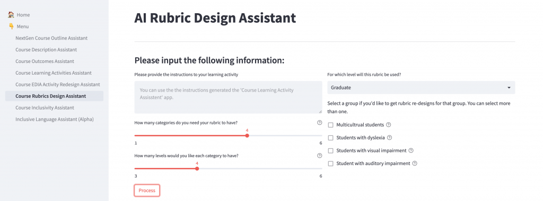Image resolution: width=543 pixels, height=201 pixels.
Task: Check the Multicultural students checkbox
Action: tap(331, 125)
